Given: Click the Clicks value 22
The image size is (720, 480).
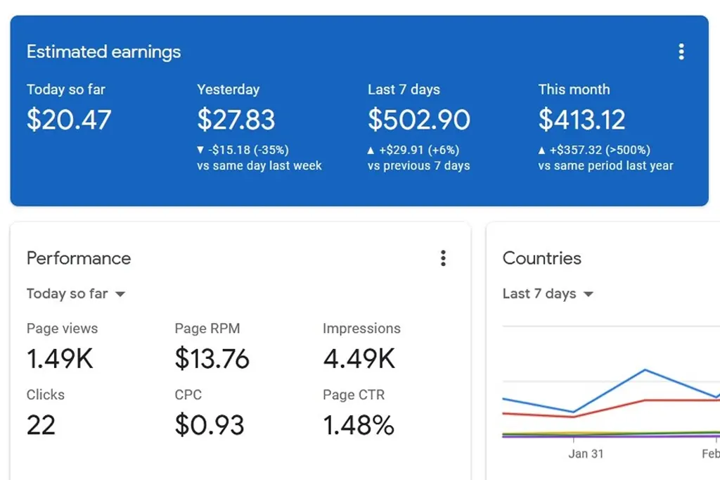Looking at the screenshot, I should click(41, 425).
